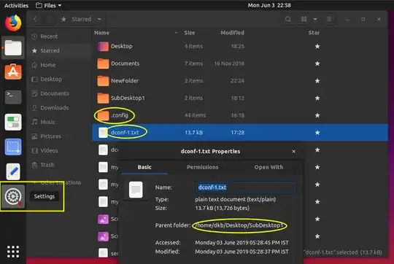This screenshot has width=394, height=264.
Task: Click the search icon in Files toolbar
Action: point(288,19)
